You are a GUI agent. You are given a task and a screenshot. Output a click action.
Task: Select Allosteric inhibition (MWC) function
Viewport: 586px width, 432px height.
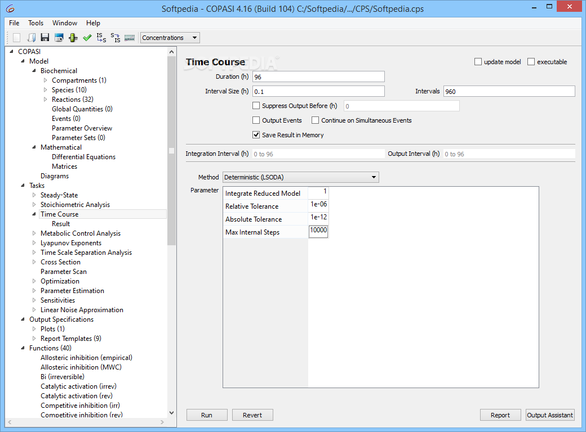click(81, 367)
